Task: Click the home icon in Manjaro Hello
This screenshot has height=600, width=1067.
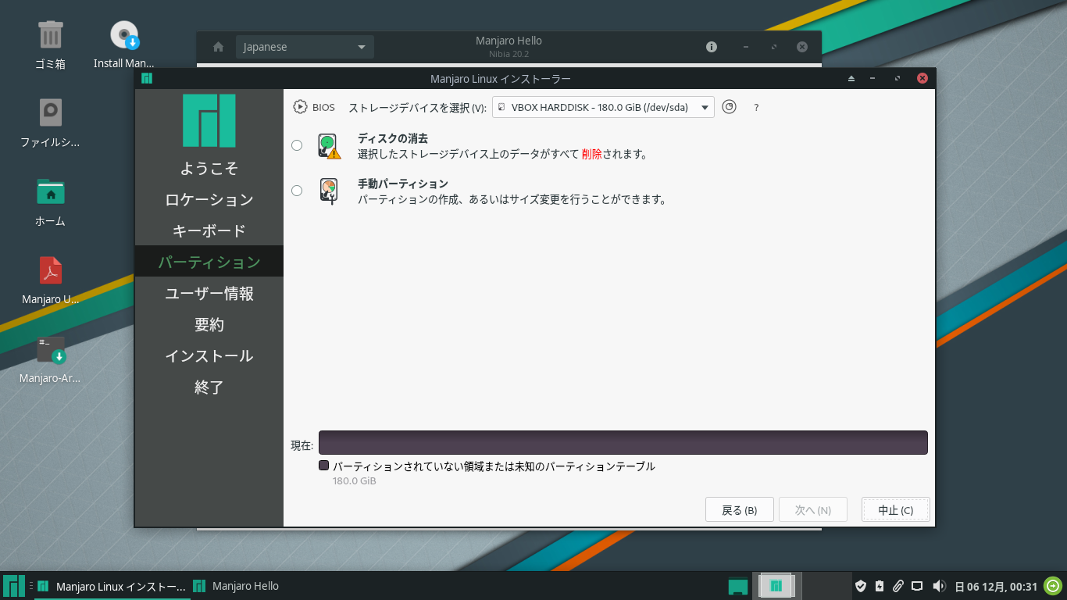Action: 219,47
